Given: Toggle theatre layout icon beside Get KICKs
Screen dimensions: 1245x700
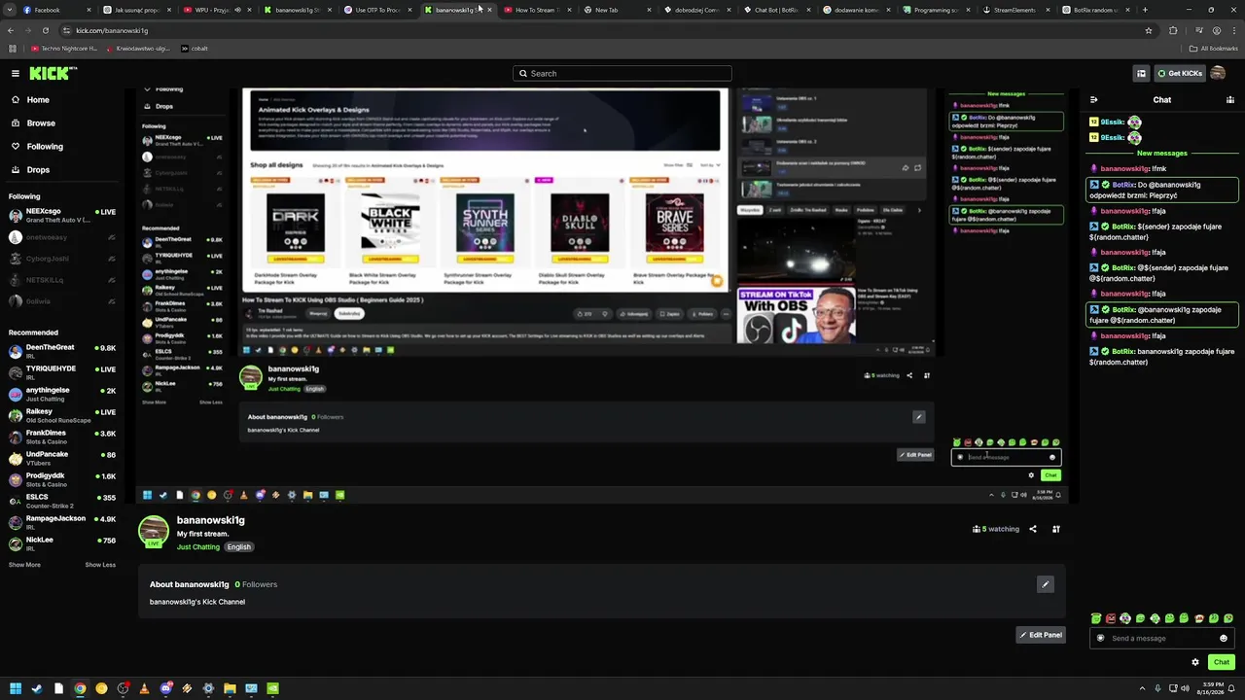Looking at the screenshot, I should pos(1141,73).
